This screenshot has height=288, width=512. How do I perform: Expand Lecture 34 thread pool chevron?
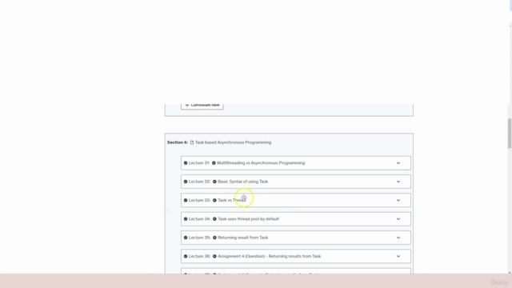(x=398, y=218)
